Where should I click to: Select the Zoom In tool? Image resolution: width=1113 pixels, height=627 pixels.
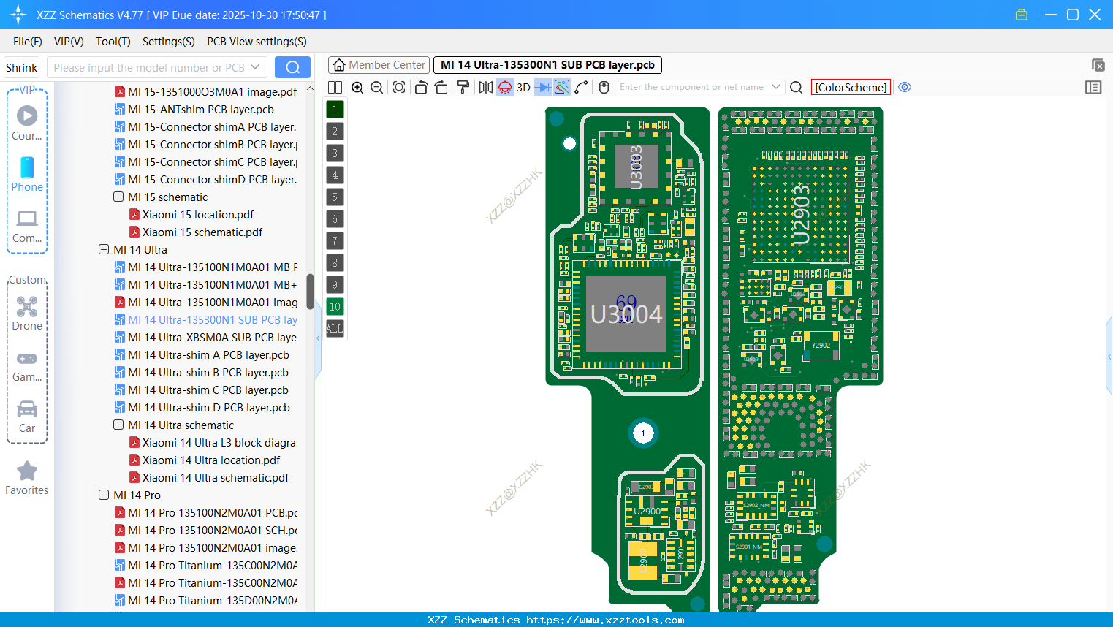point(357,87)
